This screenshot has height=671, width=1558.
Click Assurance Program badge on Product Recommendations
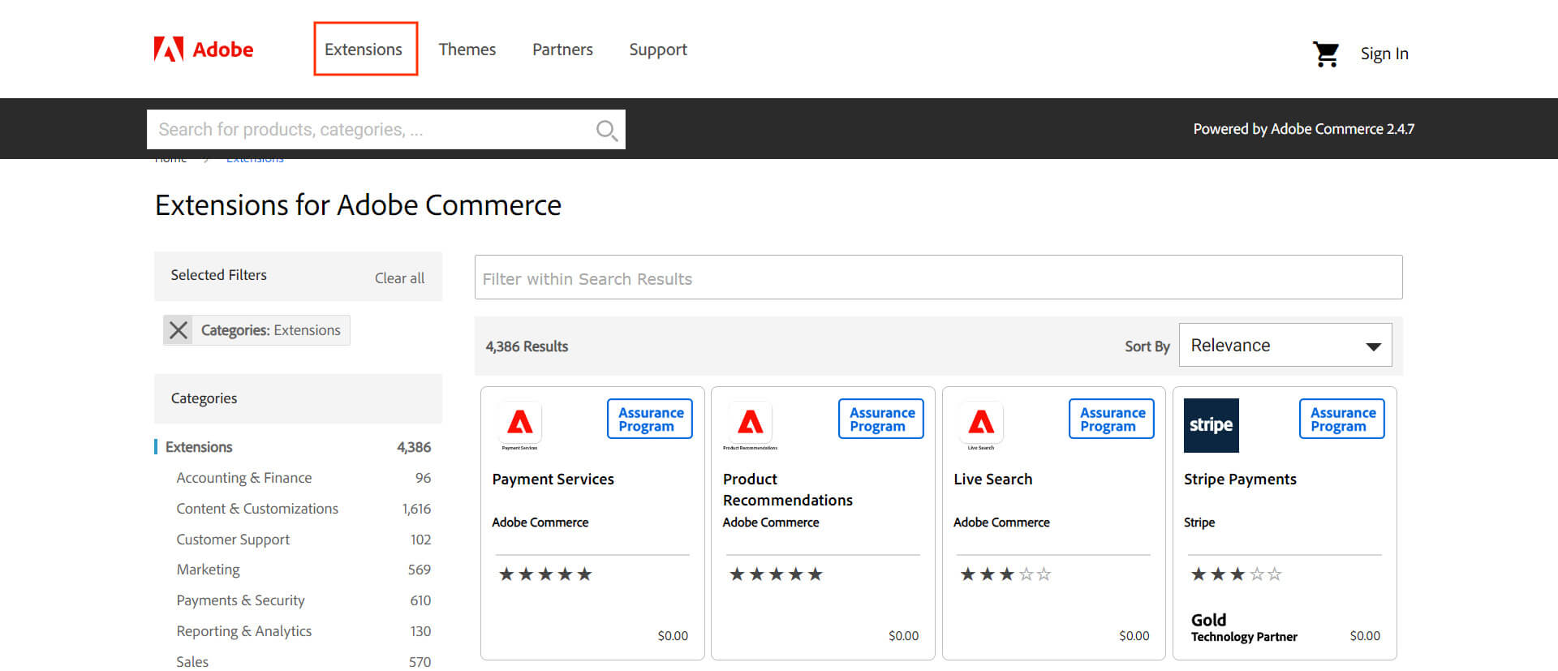[x=881, y=419]
